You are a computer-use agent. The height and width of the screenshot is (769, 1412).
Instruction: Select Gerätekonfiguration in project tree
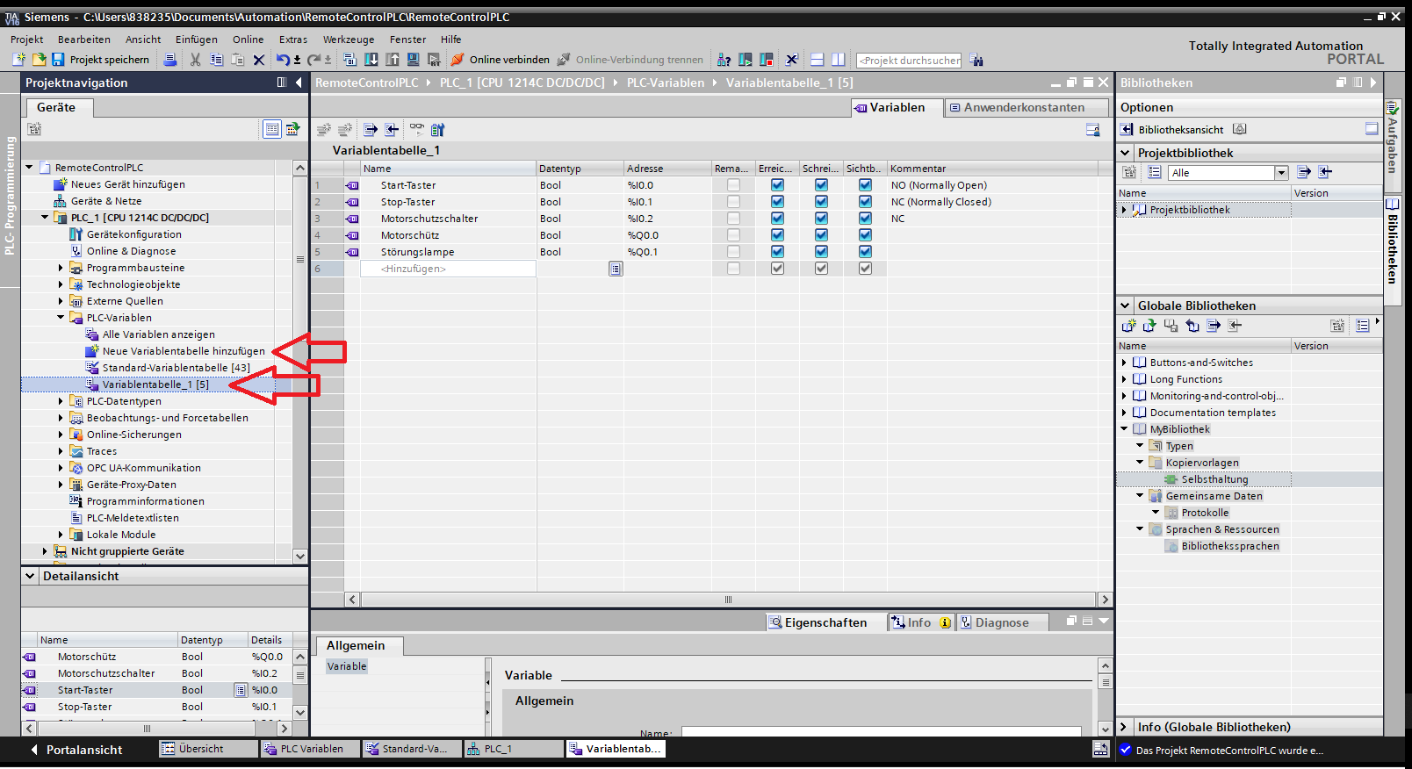(x=133, y=234)
